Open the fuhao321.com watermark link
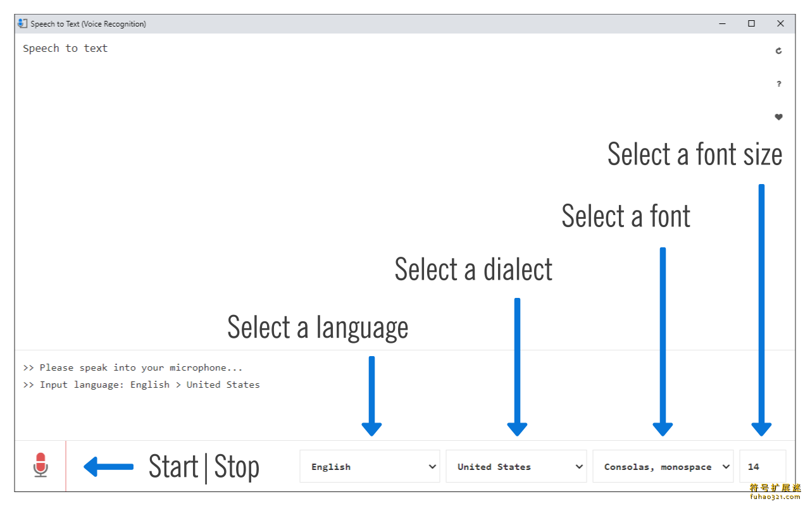The image size is (810, 506). (x=775, y=497)
